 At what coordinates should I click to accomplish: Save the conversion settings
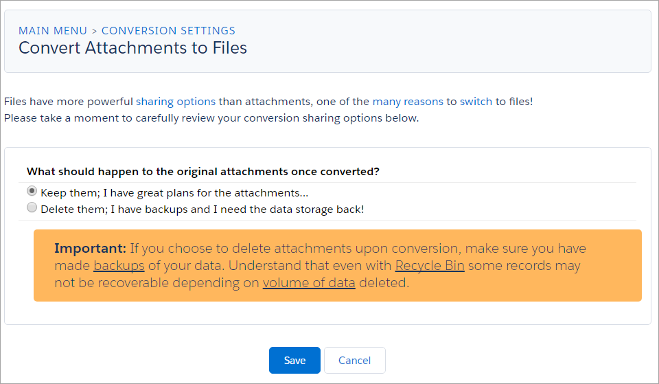294,360
